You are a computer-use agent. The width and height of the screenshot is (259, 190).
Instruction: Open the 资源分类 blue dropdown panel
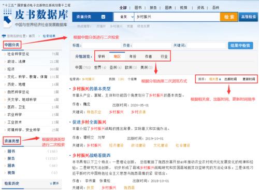(93, 17)
